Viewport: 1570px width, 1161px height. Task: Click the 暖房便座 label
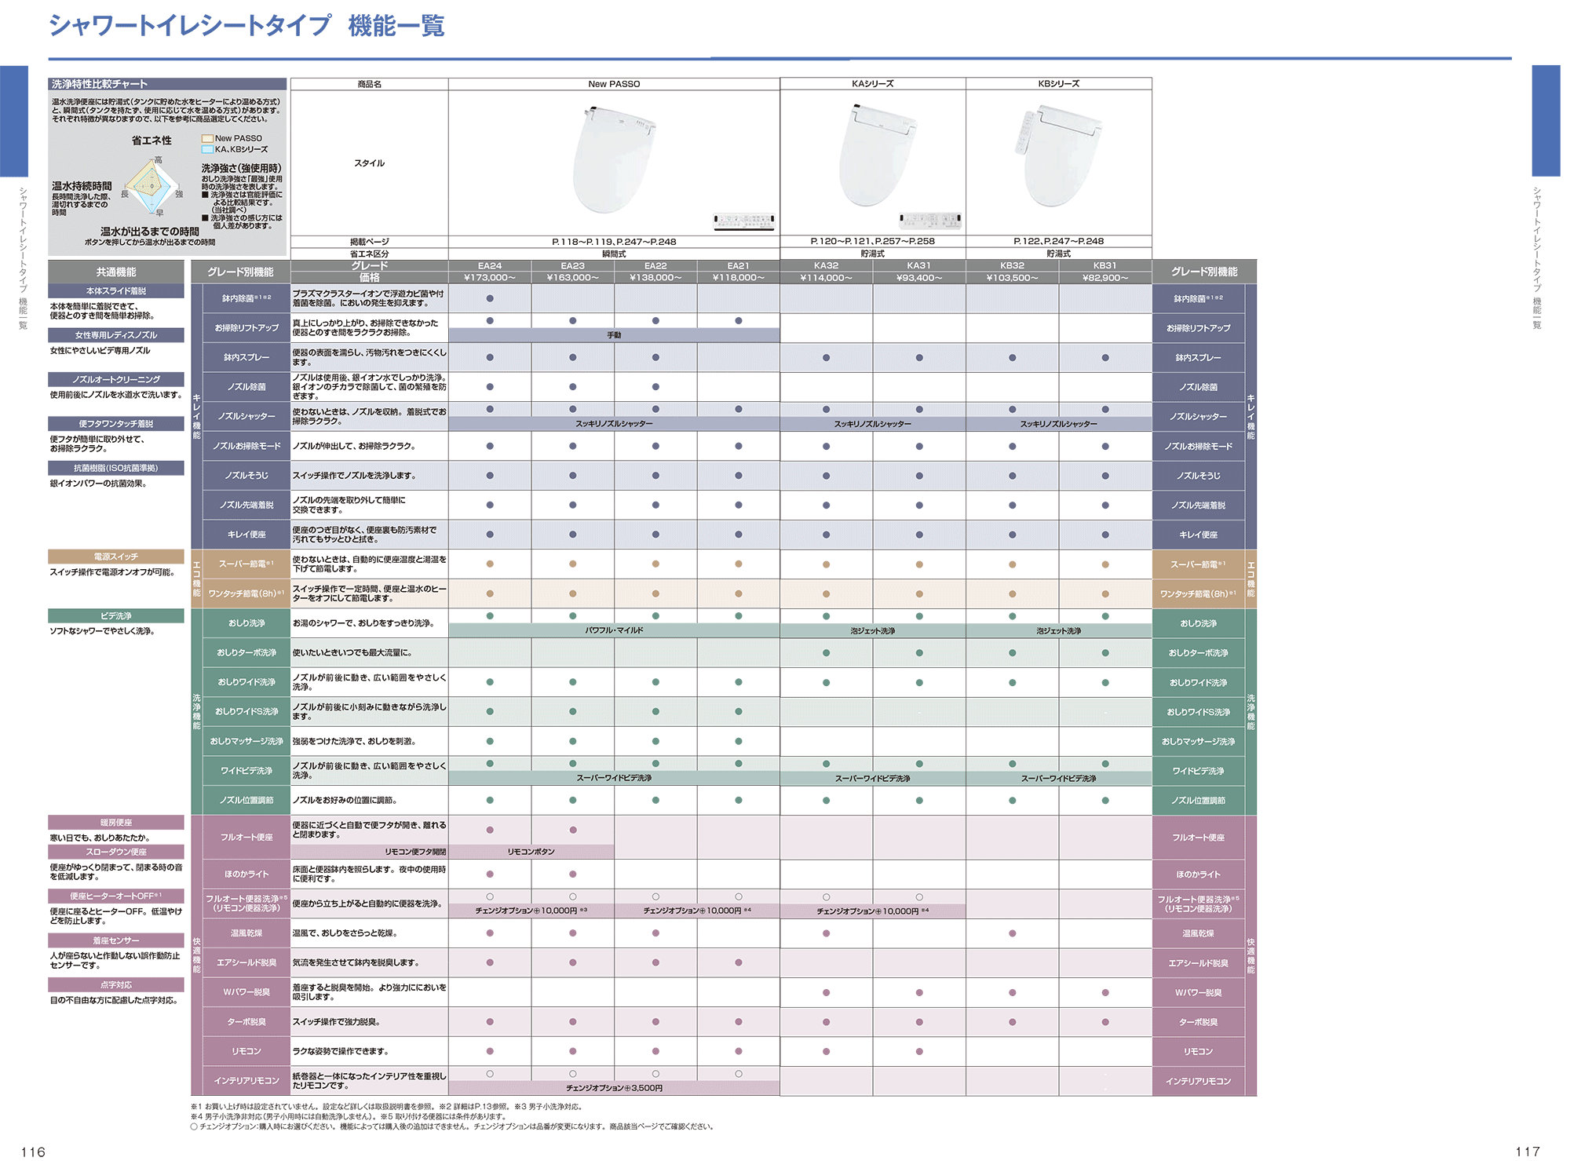116,823
